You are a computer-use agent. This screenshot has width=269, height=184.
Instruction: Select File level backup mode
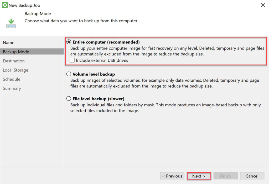point(68,99)
